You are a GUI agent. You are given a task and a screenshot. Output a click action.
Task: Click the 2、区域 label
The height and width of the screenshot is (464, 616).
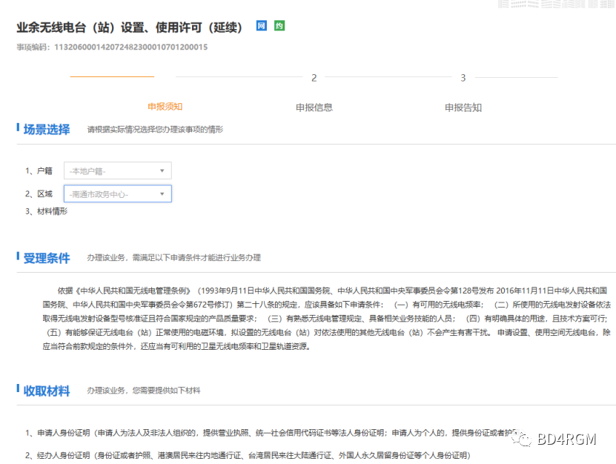(39, 193)
